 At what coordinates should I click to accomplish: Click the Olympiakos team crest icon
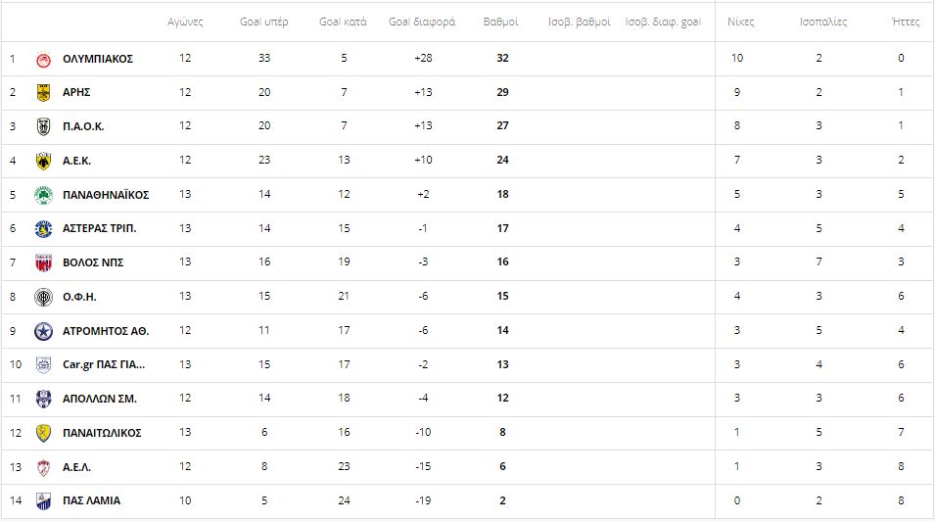(43, 59)
